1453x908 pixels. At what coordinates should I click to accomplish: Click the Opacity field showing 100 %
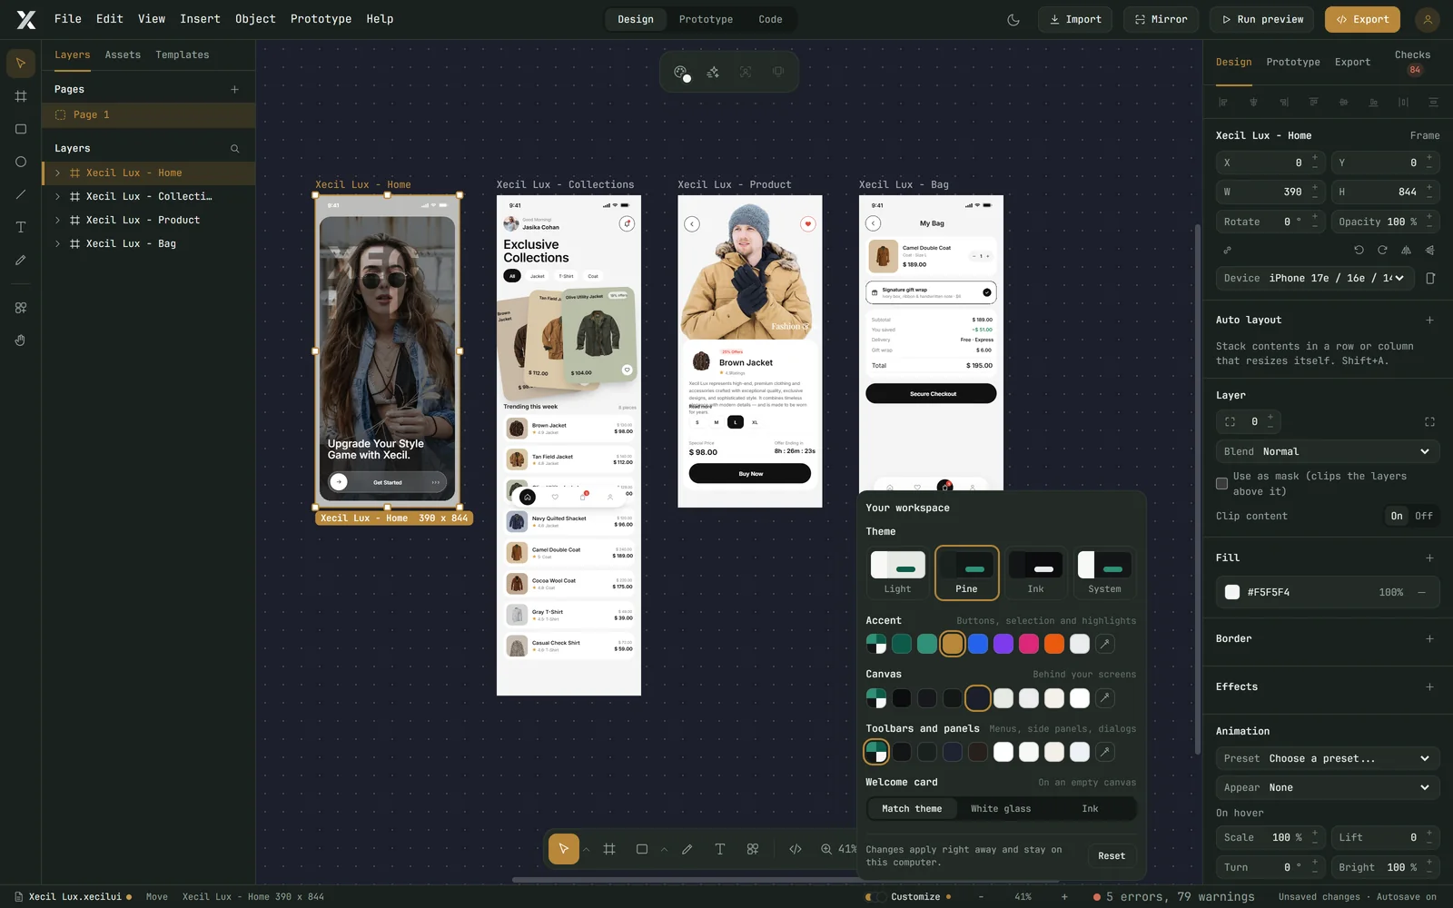[1385, 222]
